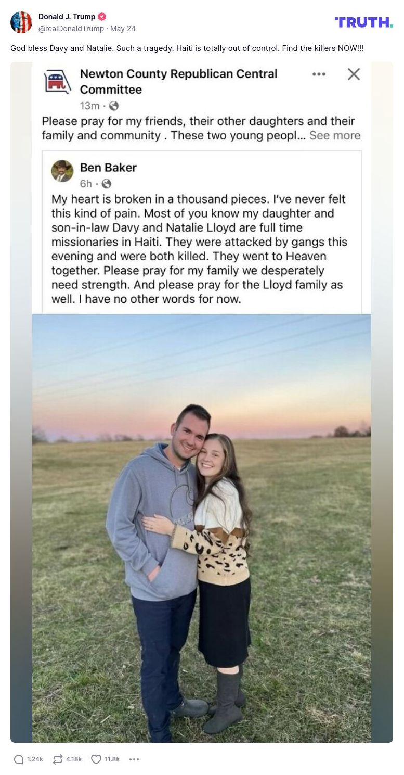Open Donald J. Trump's profile avatar
The image size is (404, 775).
[x=21, y=22]
